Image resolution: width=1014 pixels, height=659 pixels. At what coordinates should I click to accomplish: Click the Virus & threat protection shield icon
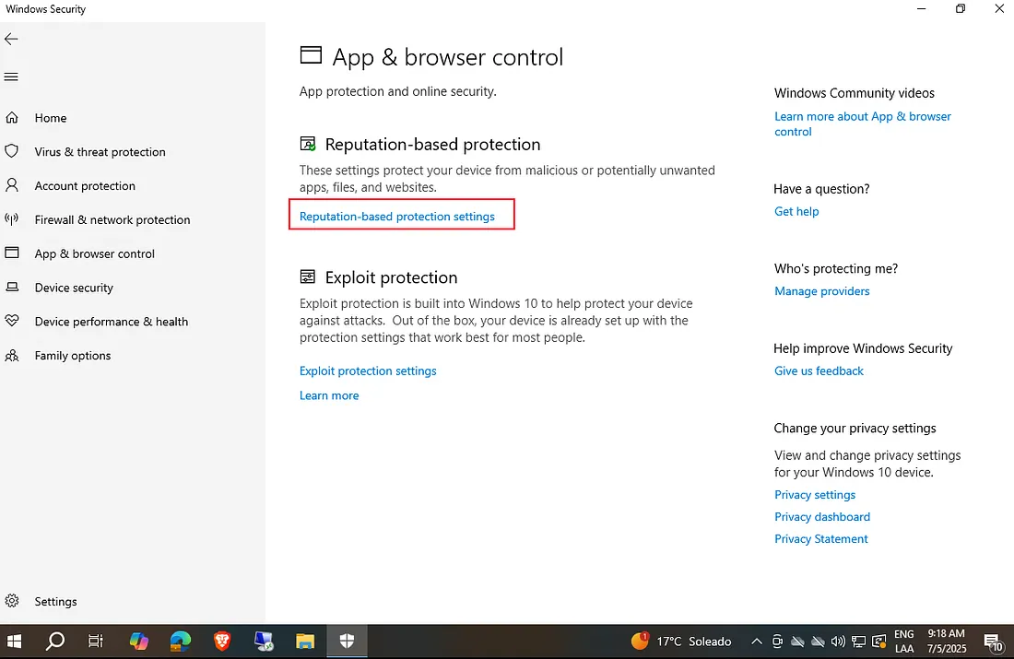tap(12, 151)
